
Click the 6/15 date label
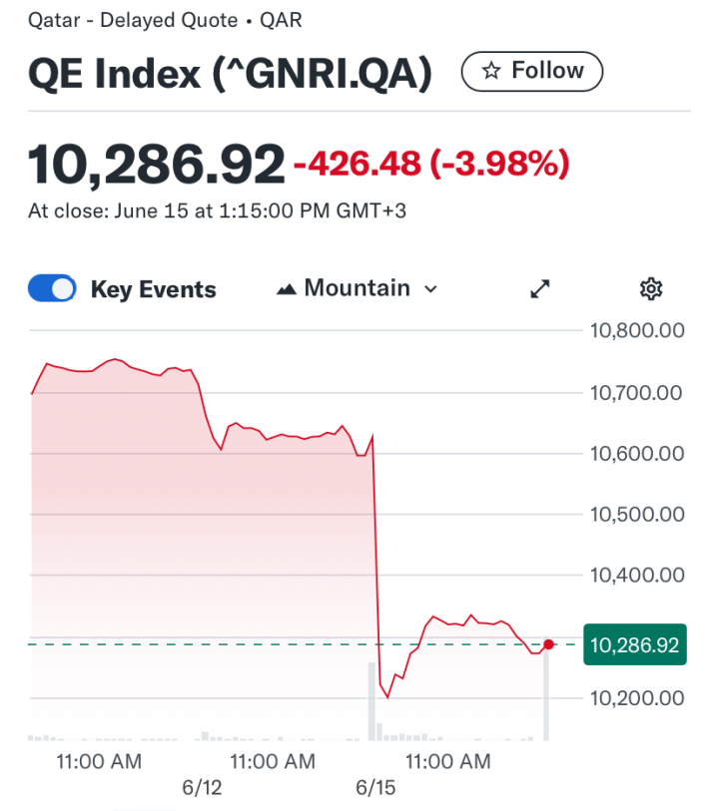click(x=375, y=788)
